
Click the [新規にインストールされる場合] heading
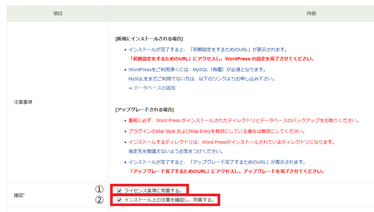point(149,39)
